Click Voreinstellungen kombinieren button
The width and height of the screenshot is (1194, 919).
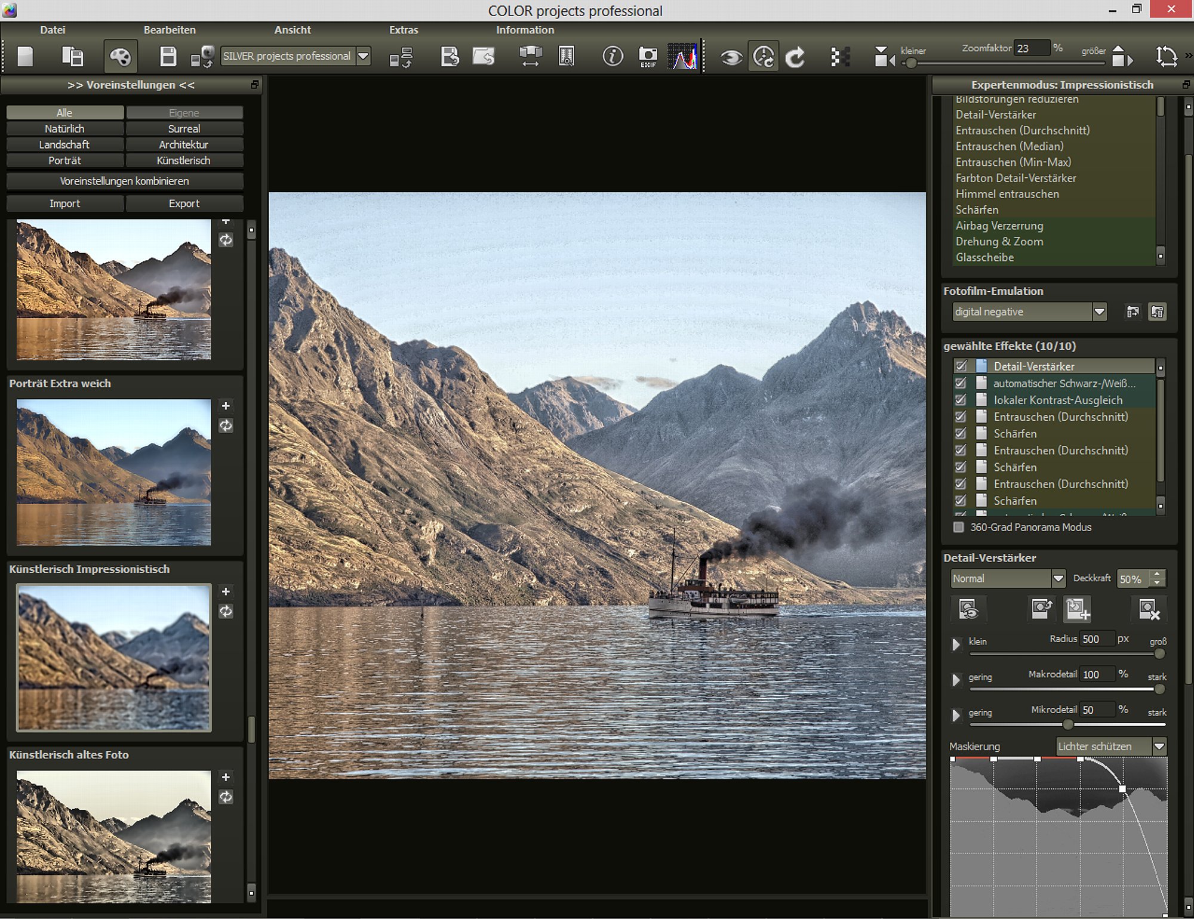tap(125, 181)
